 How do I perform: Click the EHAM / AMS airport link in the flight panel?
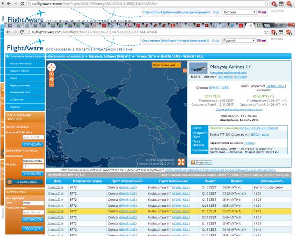(x=219, y=88)
